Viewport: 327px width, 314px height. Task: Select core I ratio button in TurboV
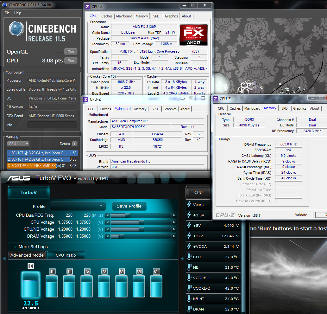tap(31, 266)
